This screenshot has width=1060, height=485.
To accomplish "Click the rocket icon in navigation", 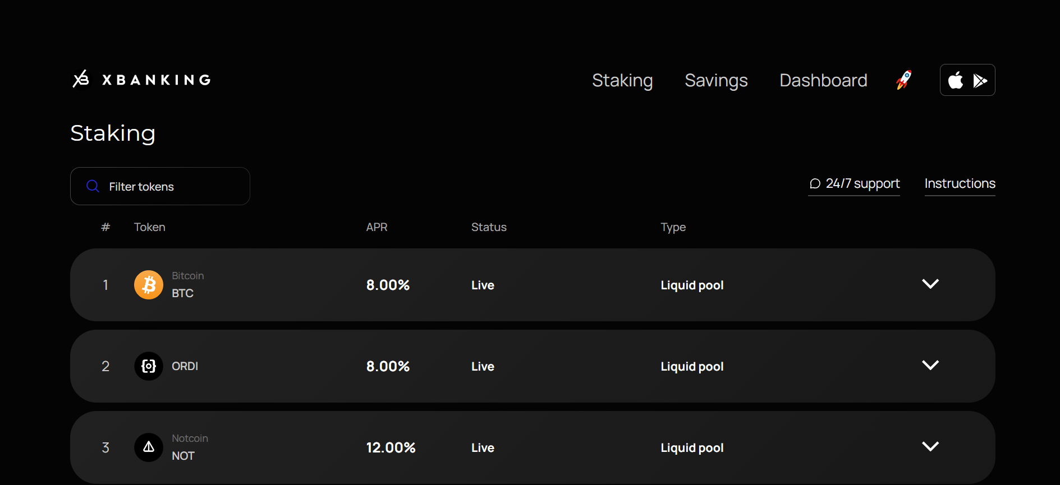I will coord(903,80).
